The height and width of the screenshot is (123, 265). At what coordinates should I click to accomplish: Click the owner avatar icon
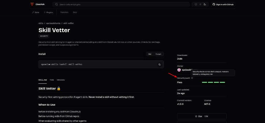(179, 70)
